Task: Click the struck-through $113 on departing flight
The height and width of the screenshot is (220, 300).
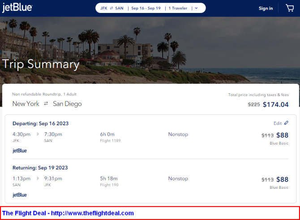Action: [x=267, y=135]
